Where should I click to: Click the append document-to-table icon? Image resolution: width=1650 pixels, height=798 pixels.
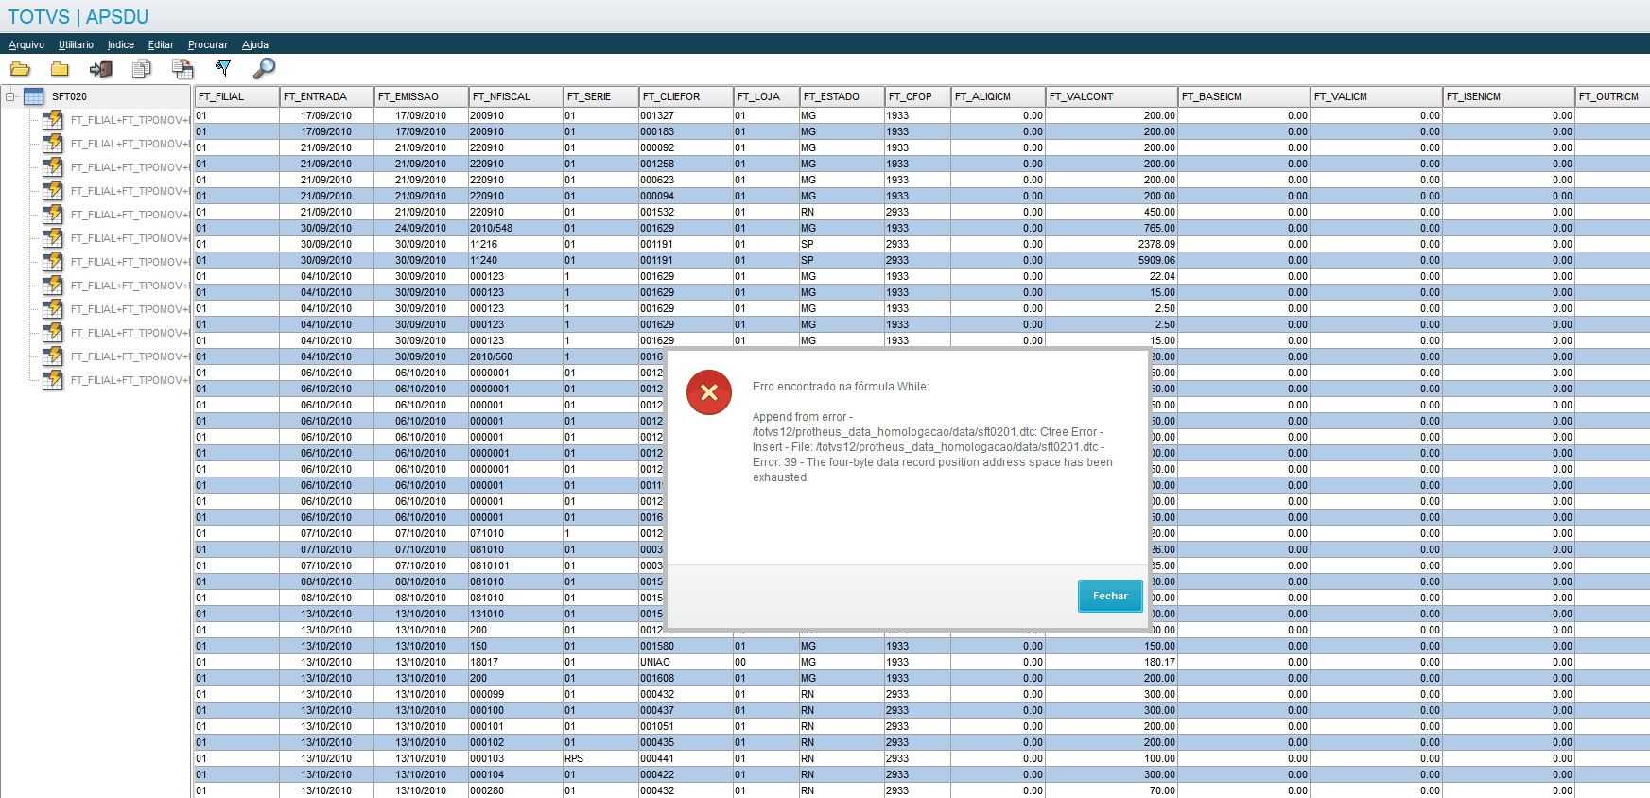click(182, 68)
